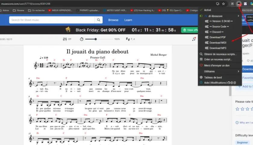Image resolution: width=253 pixels, height=145 pixels.
Task: Click the Tampermonkey extension icon in toolbar
Action: click(x=239, y=4)
